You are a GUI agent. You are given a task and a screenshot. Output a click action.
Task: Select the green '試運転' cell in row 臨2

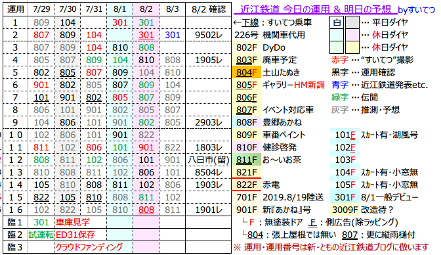click(x=41, y=235)
